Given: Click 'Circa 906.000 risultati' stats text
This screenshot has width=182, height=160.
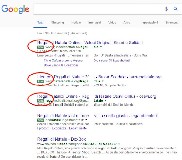Looking at the screenshot, I should [x=62, y=33].
